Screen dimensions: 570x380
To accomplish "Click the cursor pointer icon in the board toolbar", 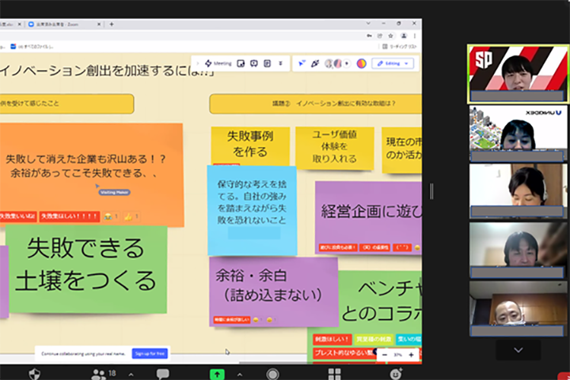I will (x=301, y=63).
